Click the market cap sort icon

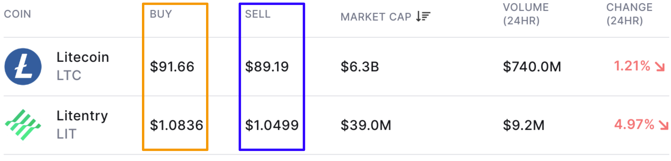[423, 16]
